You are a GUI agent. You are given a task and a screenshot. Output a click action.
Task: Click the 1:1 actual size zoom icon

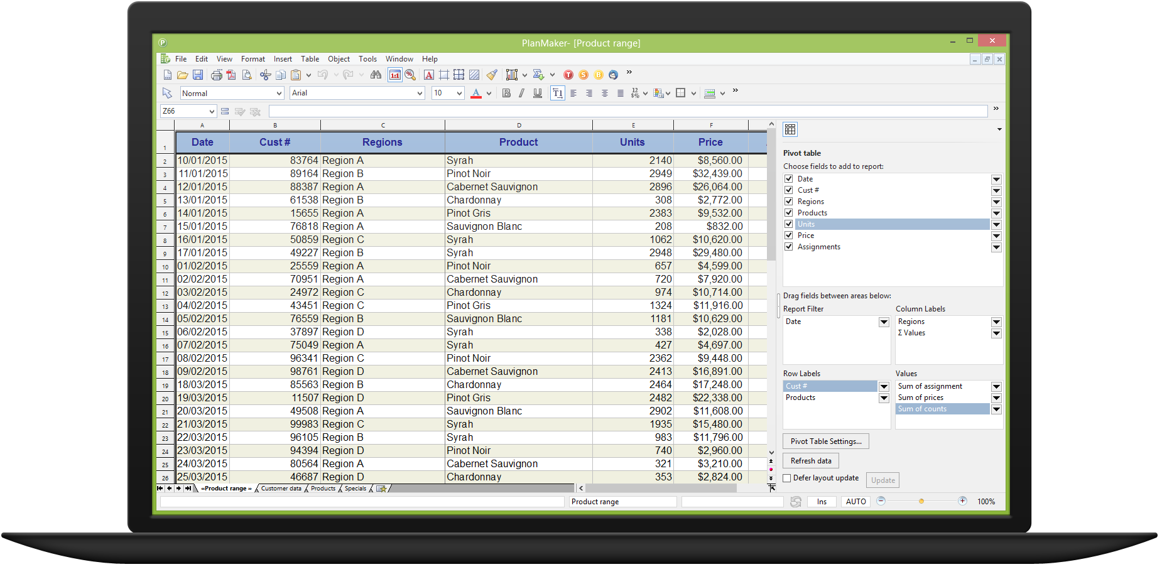tap(394, 75)
